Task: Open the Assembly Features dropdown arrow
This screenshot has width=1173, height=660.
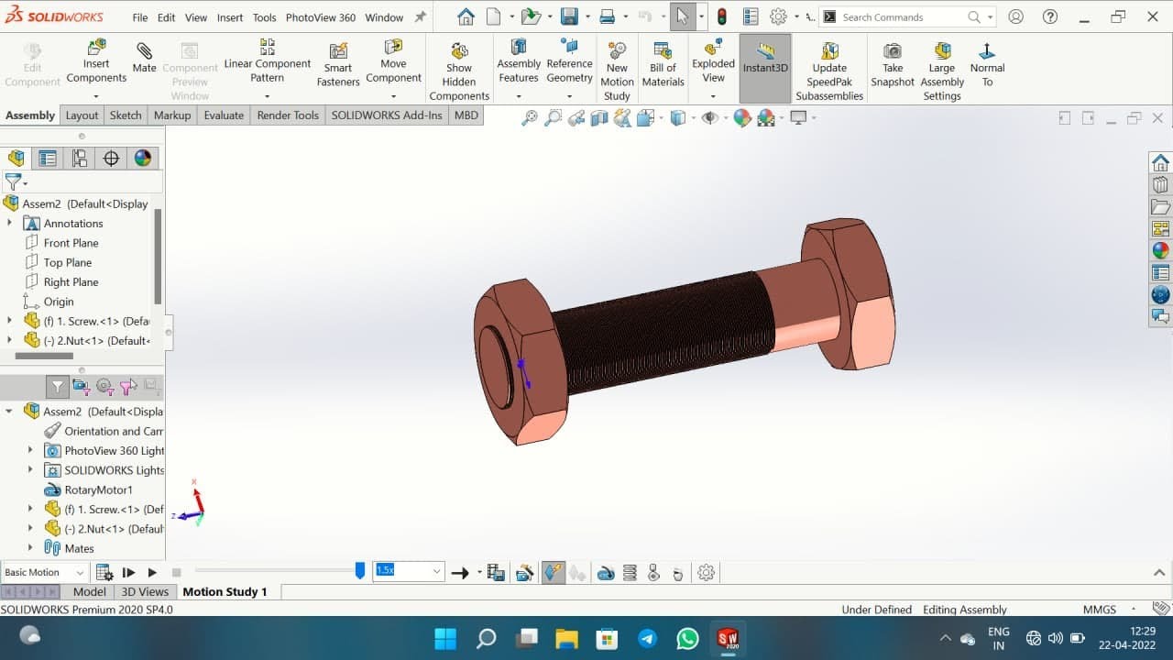Action: (x=519, y=94)
